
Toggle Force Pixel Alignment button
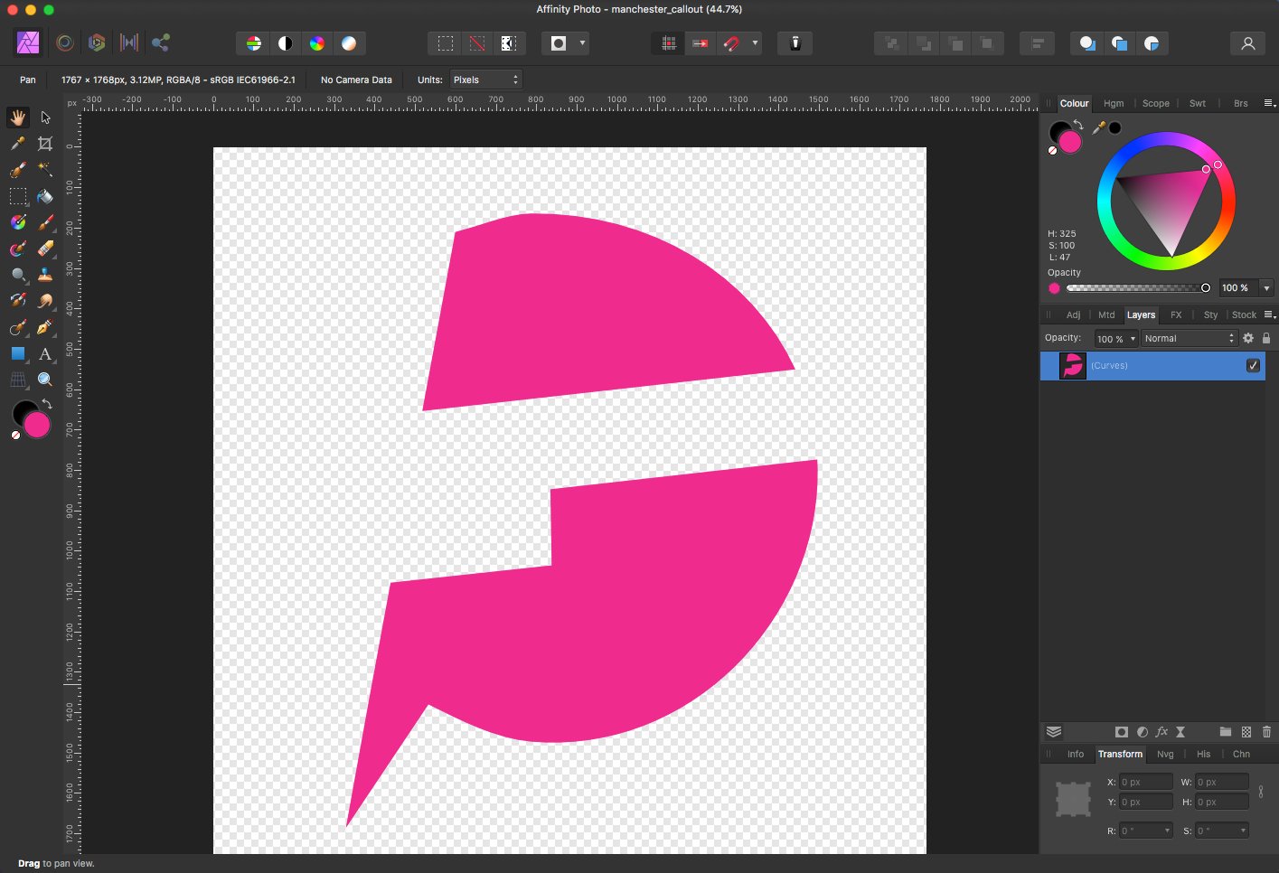701,43
